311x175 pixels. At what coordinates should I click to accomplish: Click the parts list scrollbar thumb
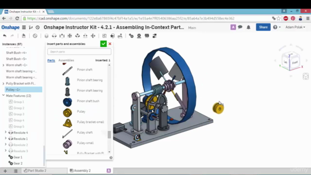[109, 135]
